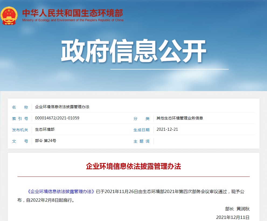
Task: Click the Ministry of Ecology and Environment English name
Action: click(x=73, y=20)
